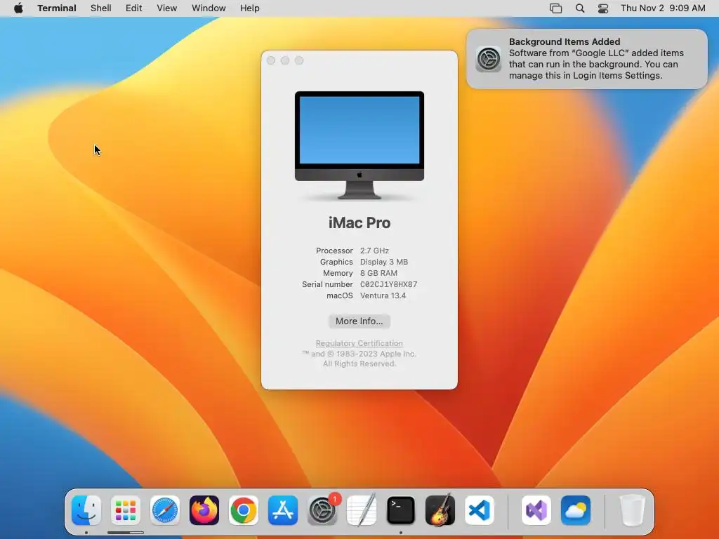Open the Background Items Added notification
Image resolution: width=719 pixels, height=539 pixels.
pos(587,59)
